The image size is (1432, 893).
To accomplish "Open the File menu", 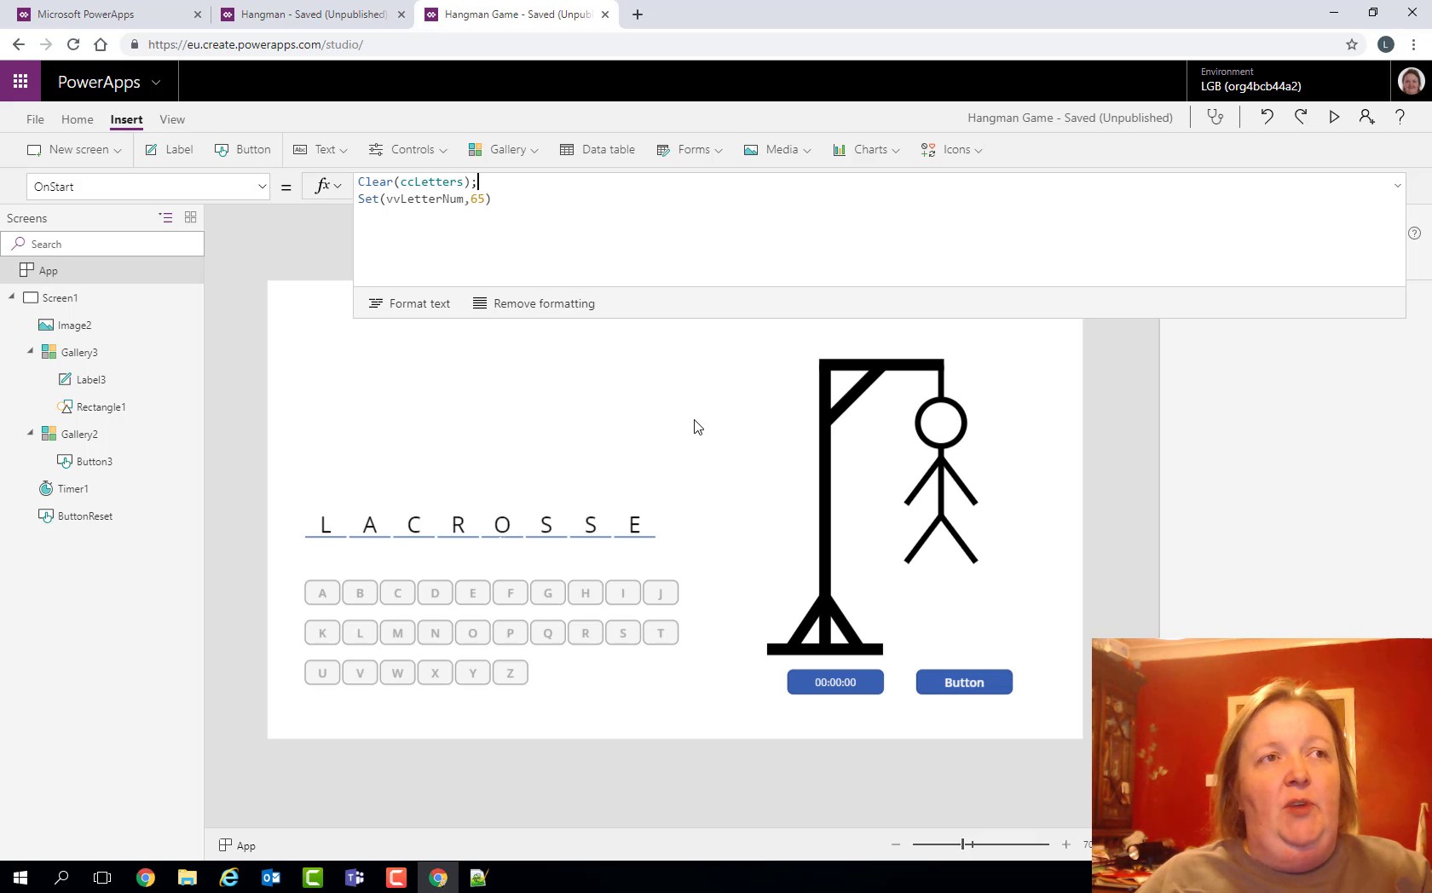I will 35,119.
